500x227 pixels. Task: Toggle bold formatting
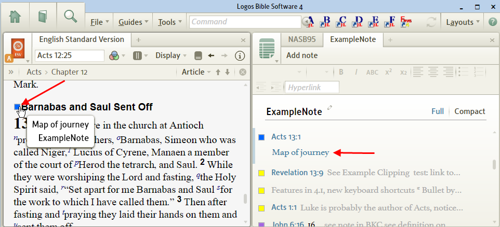point(341,72)
